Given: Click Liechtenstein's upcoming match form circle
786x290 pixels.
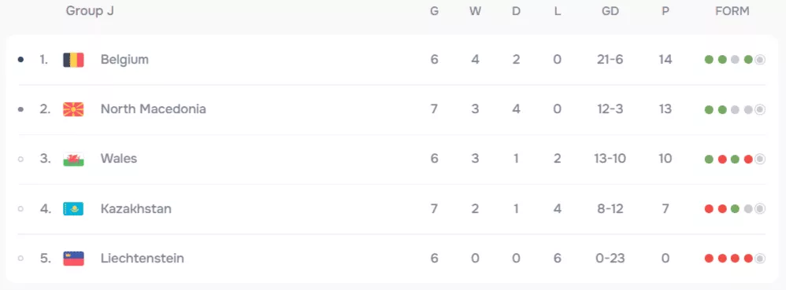Looking at the screenshot, I should 760,259.
